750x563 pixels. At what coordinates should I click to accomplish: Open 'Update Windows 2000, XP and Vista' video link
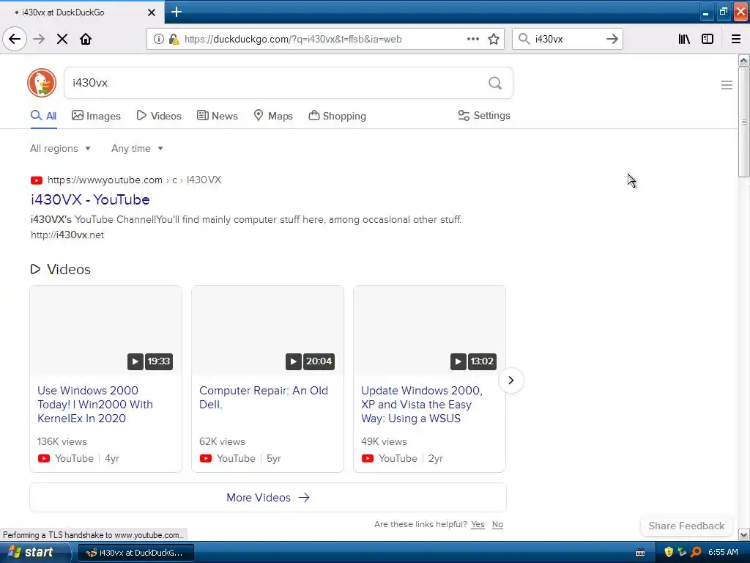pyautogui.click(x=422, y=405)
